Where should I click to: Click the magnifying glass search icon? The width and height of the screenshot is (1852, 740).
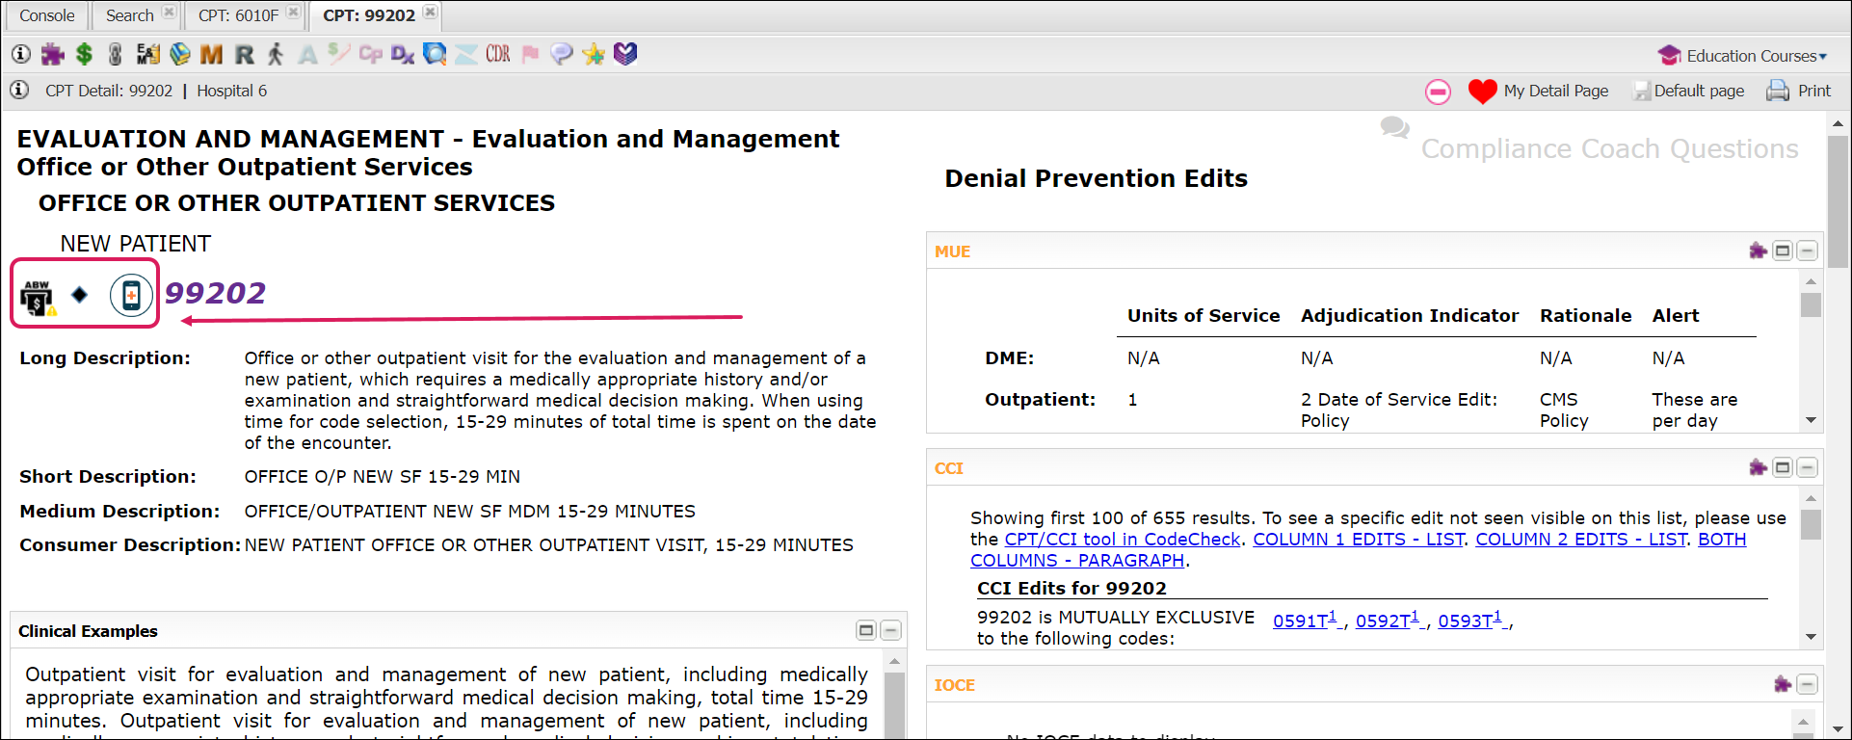pyautogui.click(x=435, y=54)
